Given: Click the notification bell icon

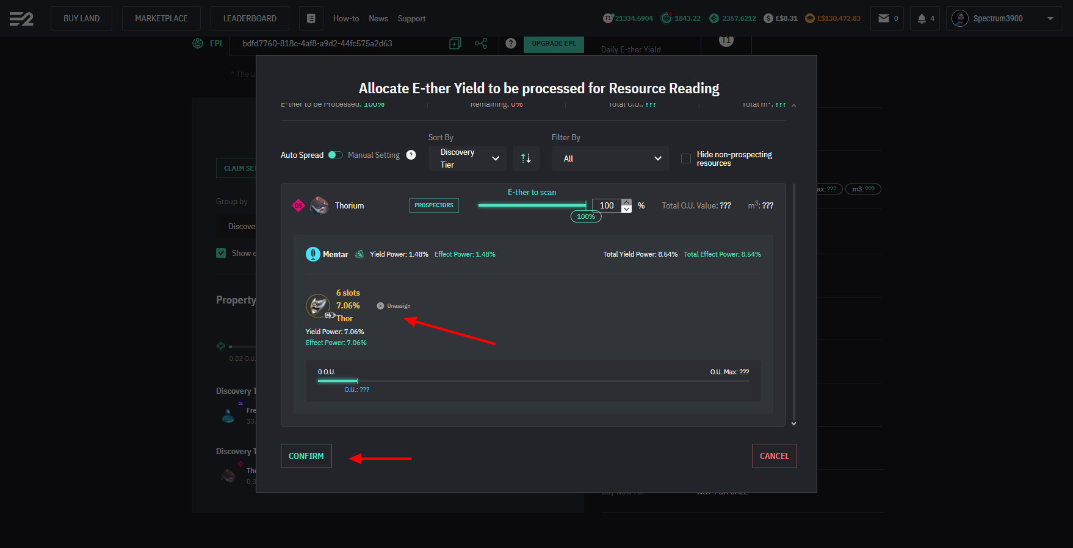Looking at the screenshot, I should point(922,18).
